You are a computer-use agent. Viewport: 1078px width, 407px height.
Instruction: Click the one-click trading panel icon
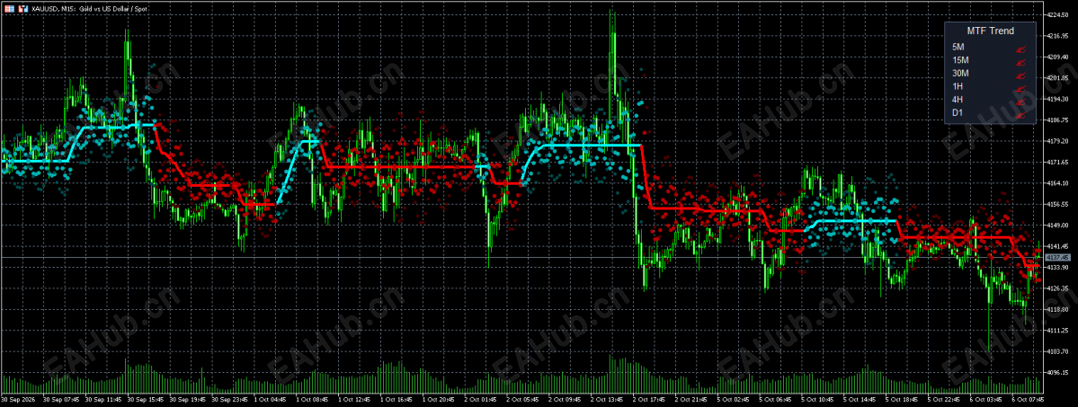(x=22, y=9)
